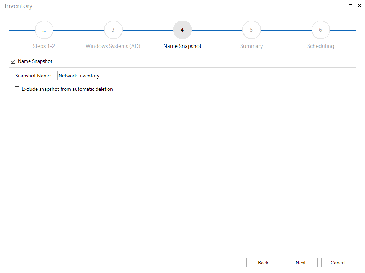Maximize the Inventory window
This screenshot has height=273, width=365.
[350, 6]
